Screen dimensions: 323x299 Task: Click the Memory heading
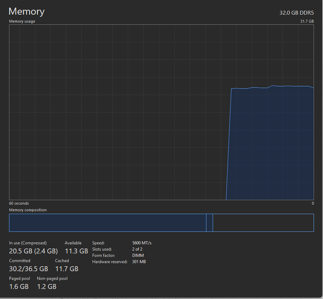tap(26, 12)
